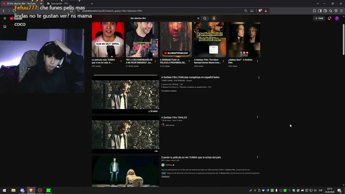Open options for 'La película más TURBIA' short
The height and width of the screenshot is (194, 345).
(x=121, y=61)
